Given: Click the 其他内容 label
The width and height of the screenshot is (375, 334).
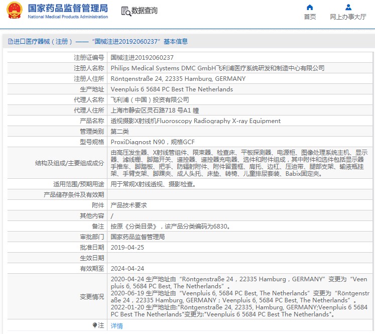Looking at the screenshot, I should click(x=92, y=216).
